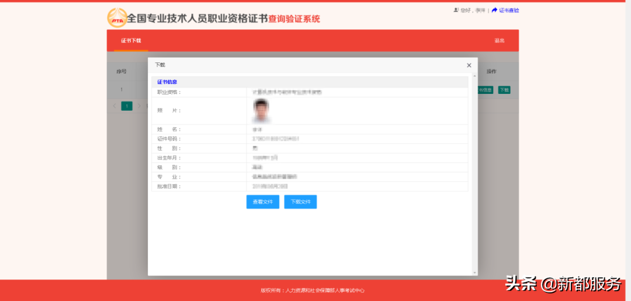
Task: Open the 证书下载 tab
Action: tap(131, 41)
